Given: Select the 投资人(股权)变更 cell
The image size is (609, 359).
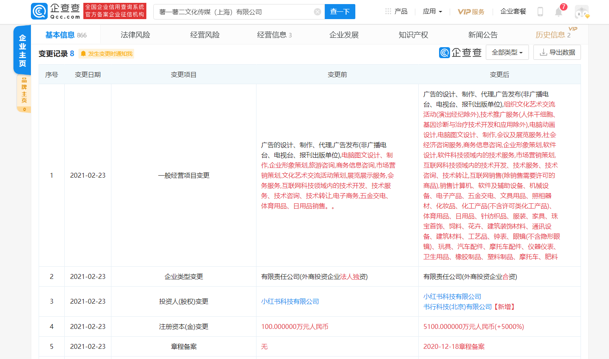Looking at the screenshot, I should point(184,302).
